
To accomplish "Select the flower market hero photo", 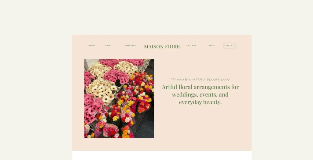I will [119, 98].
